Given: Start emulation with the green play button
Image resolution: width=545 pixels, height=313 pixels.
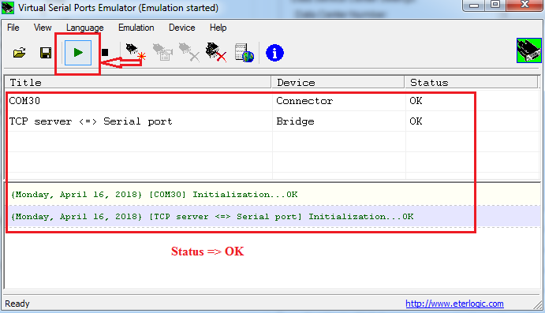Looking at the screenshot, I should point(78,53).
